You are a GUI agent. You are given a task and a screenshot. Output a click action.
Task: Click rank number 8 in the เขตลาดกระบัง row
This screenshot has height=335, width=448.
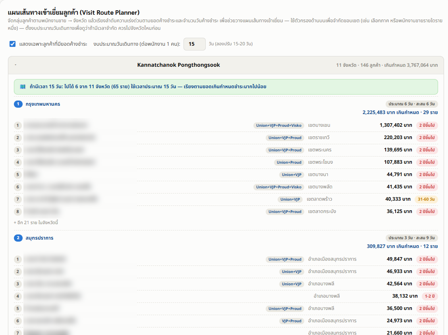point(18,211)
